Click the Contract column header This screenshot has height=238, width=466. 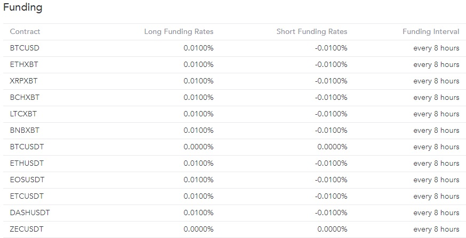(25, 31)
